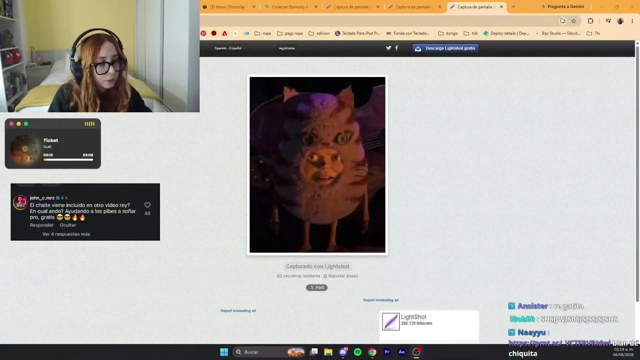
Task: Share on Facebook via the f icon
Action: pos(396,48)
